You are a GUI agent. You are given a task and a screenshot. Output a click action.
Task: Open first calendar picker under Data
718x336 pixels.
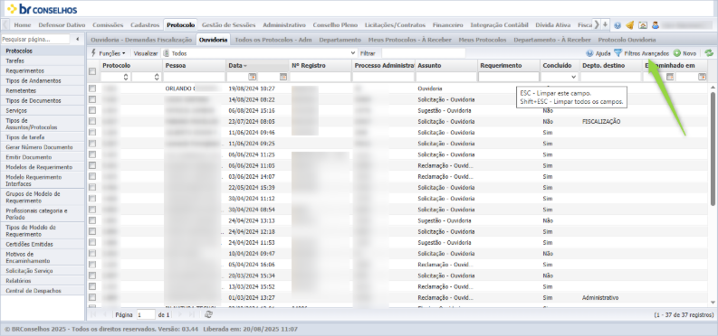252,77
